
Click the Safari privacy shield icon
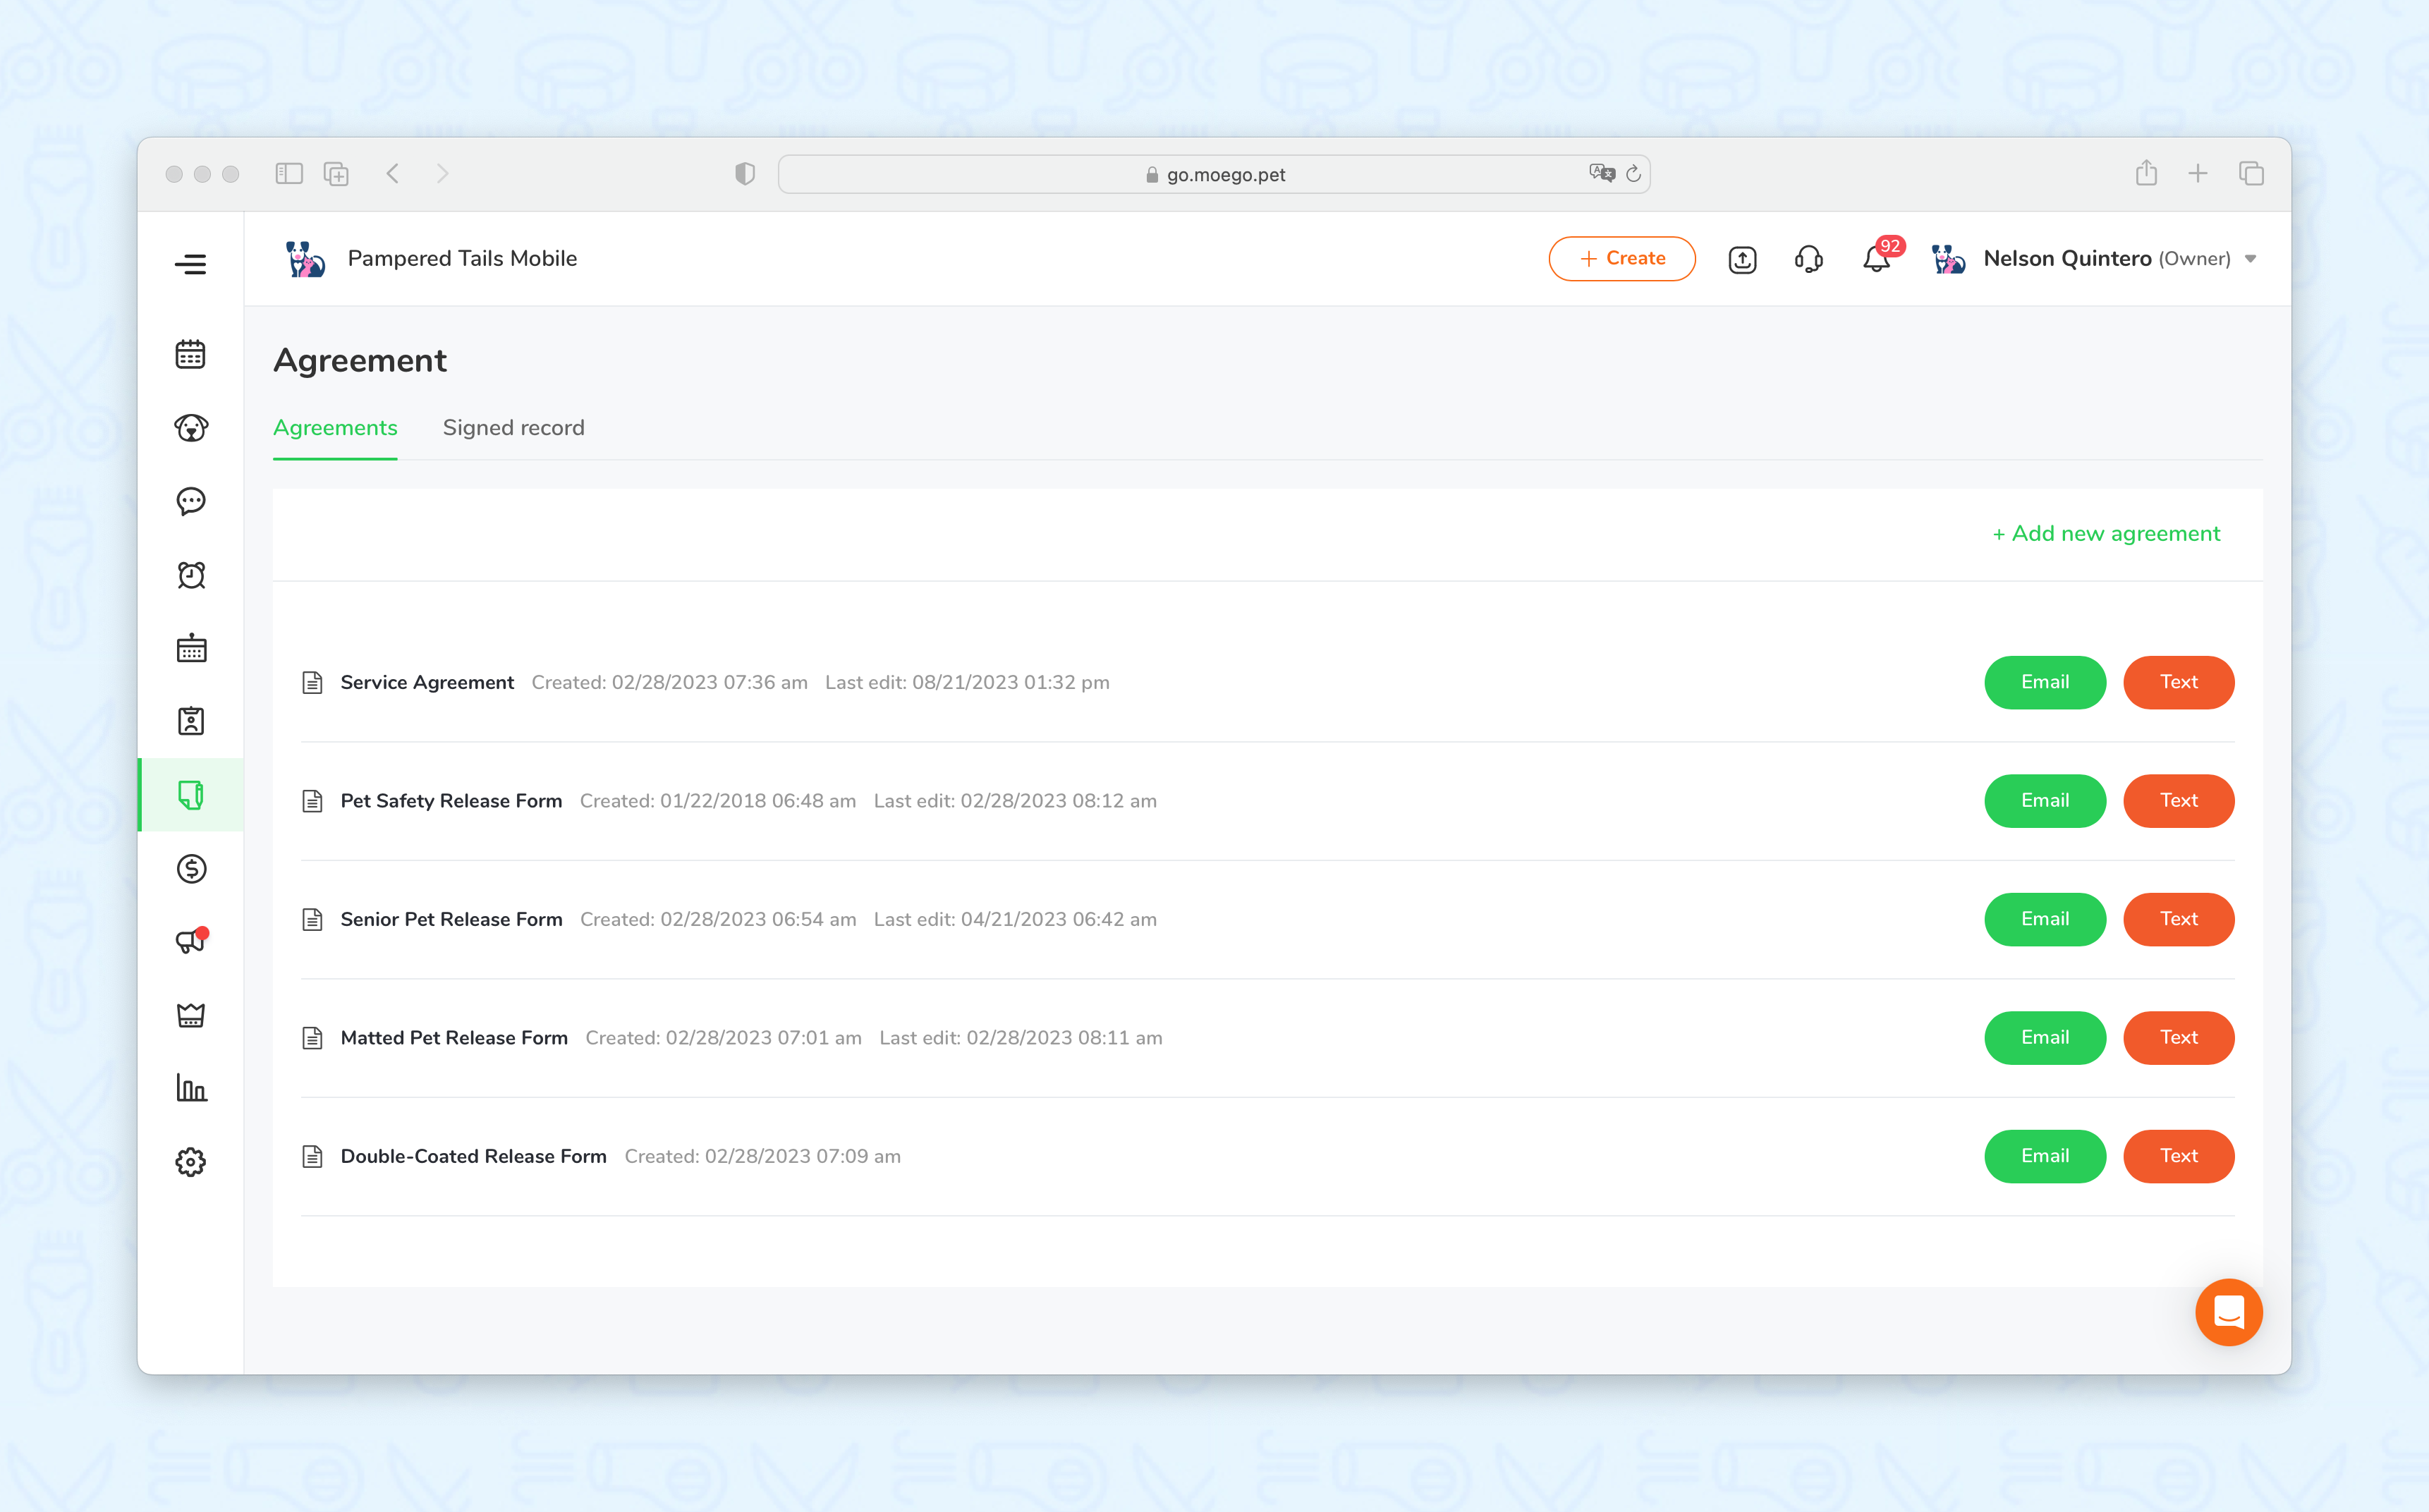(x=745, y=174)
